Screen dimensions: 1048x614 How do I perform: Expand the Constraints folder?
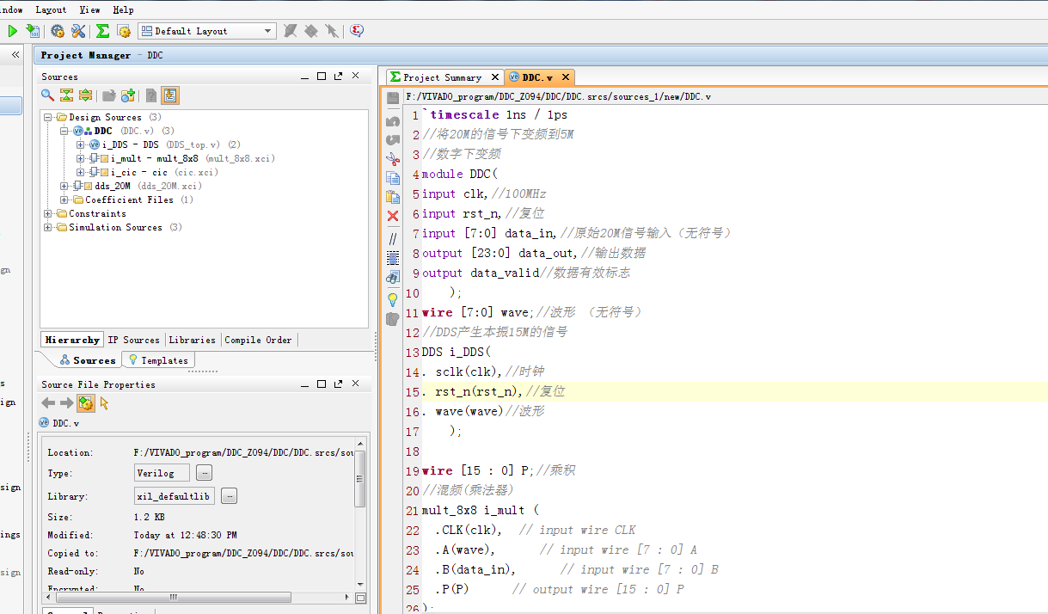[49, 213]
